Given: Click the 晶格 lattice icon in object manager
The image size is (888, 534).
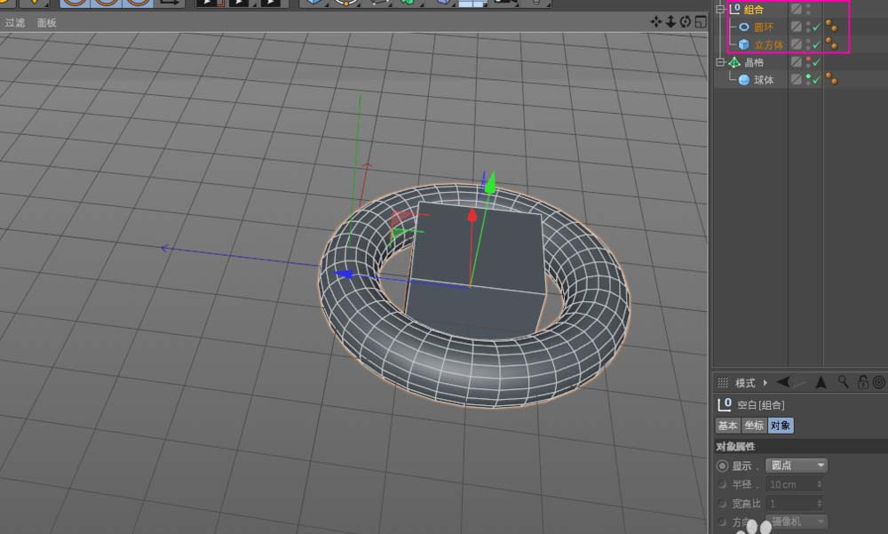Looking at the screenshot, I should tap(733, 62).
